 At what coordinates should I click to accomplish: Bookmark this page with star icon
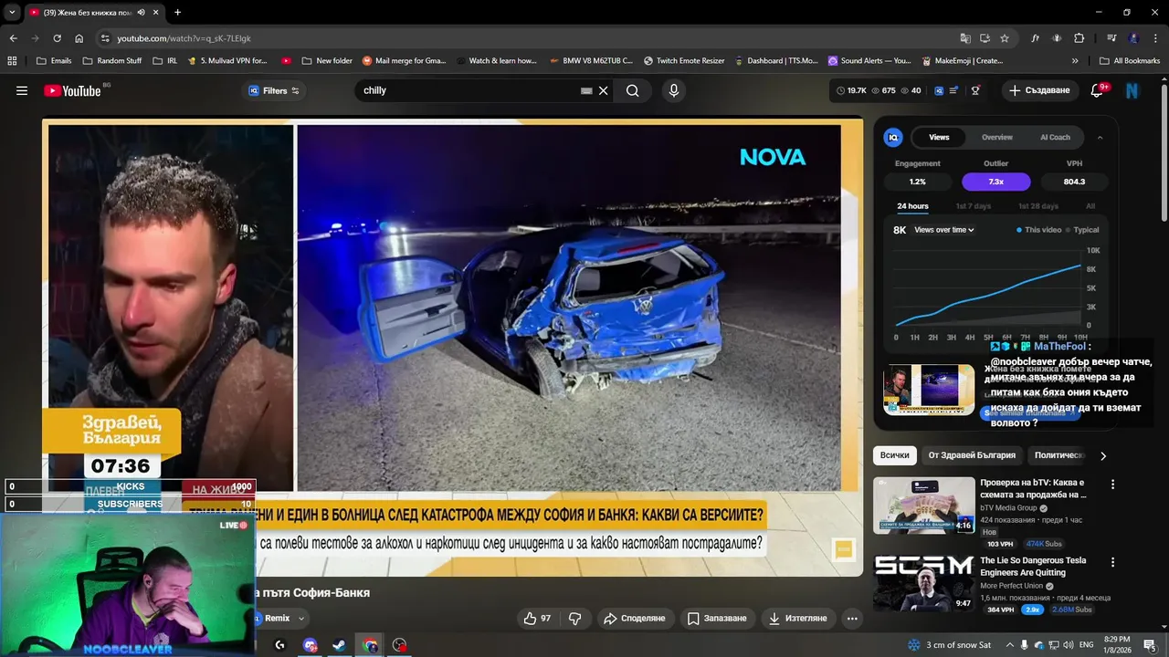point(1005,38)
